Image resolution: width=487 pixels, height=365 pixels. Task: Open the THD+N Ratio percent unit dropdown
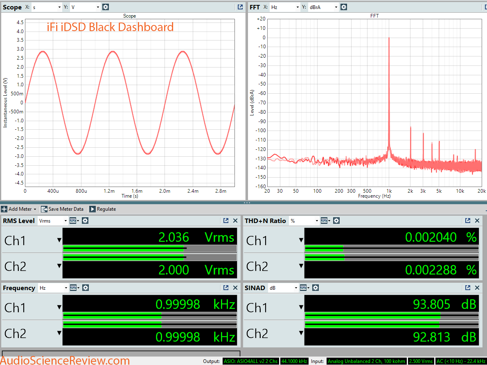[x=304, y=221]
